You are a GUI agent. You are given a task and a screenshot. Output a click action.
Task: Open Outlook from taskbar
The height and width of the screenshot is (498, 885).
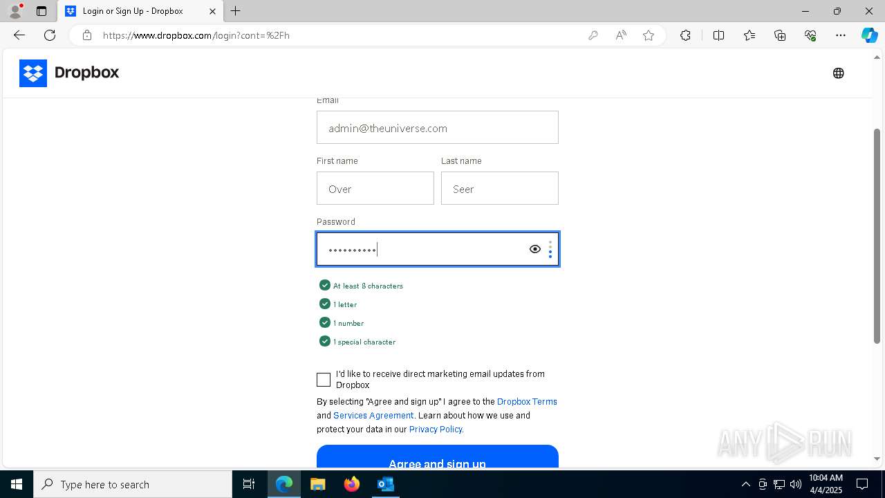coord(385,484)
